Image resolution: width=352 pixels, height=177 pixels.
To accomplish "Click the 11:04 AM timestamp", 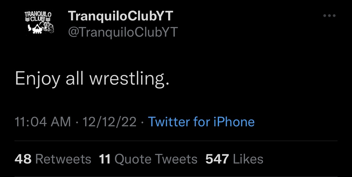I will point(43,122).
